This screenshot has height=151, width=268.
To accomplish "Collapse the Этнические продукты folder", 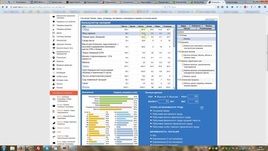I will [x=178, y=80].
